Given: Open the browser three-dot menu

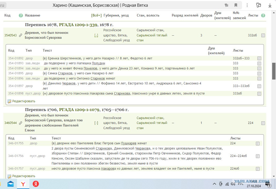Looking at the screenshot, I should (247, 5).
